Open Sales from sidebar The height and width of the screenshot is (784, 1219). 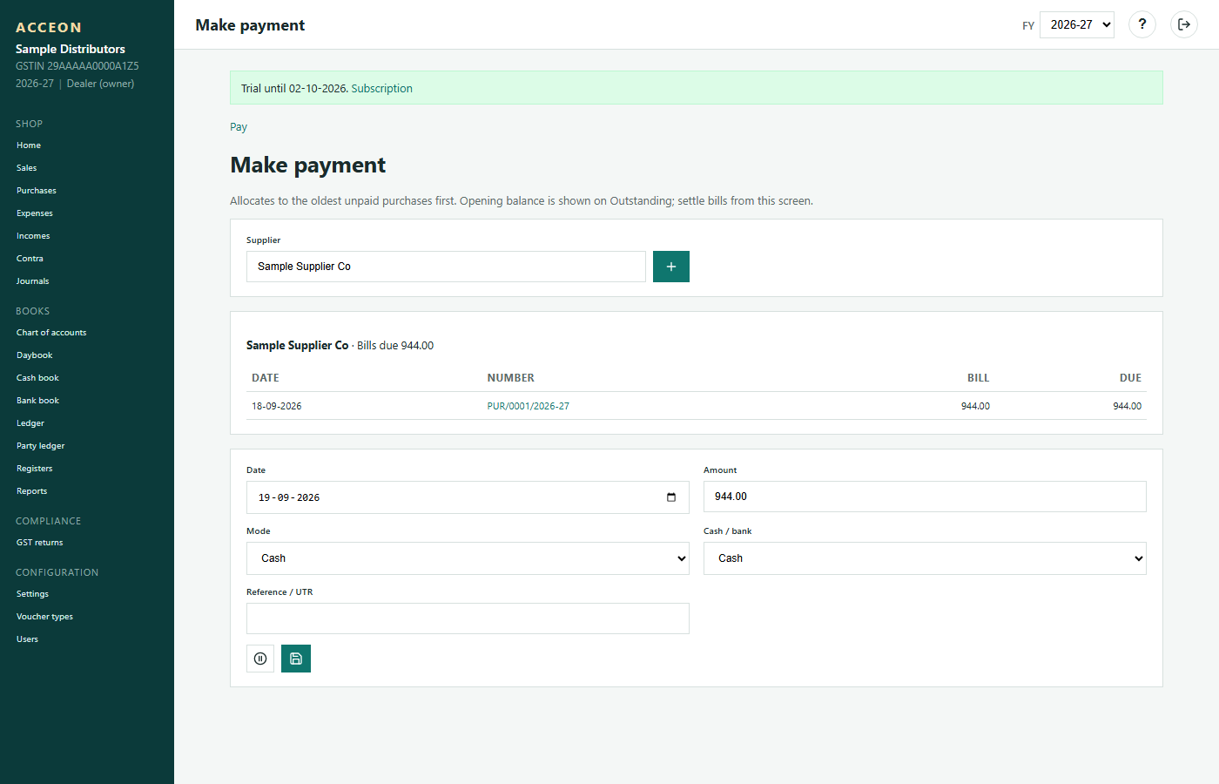(27, 168)
